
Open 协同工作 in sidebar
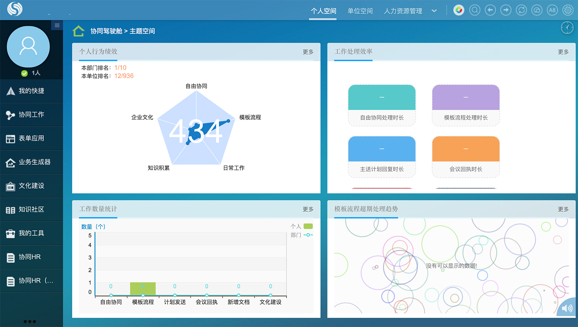pos(31,115)
